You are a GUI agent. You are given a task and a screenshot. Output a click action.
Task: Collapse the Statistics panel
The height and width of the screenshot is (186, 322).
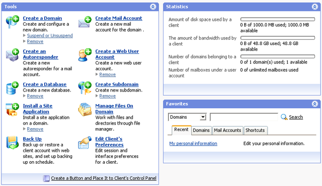coord(315,7)
